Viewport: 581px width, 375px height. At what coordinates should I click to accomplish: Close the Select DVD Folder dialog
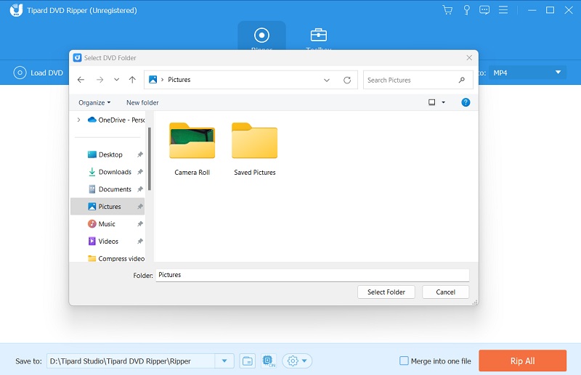pyautogui.click(x=469, y=58)
